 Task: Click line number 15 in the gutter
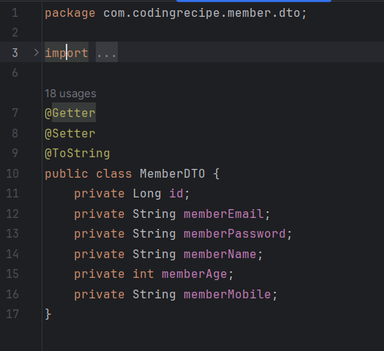[12, 274]
